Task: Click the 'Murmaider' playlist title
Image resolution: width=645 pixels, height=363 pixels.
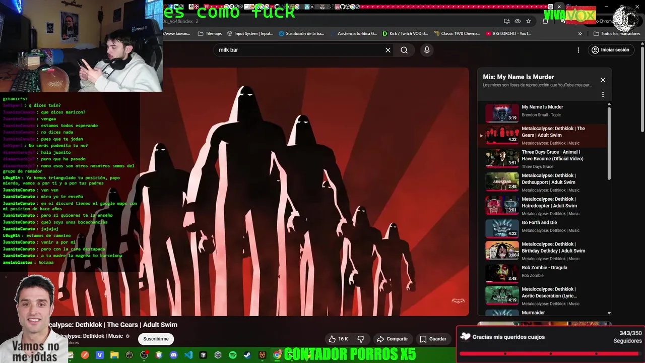Action: pyautogui.click(x=533, y=313)
